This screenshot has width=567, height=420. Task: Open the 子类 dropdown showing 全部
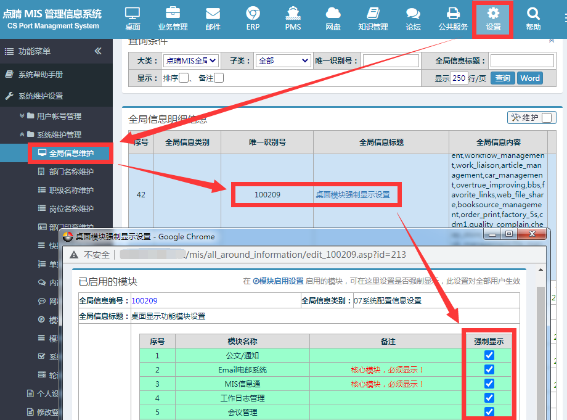coord(283,61)
